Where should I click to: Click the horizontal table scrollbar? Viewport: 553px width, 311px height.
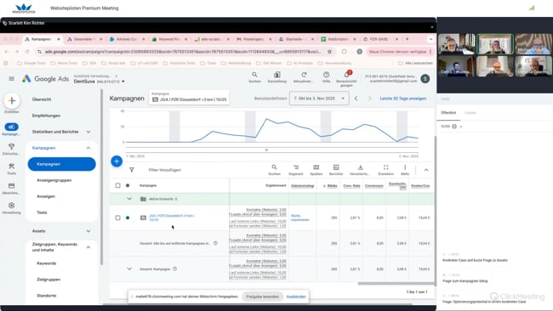tap(396, 283)
